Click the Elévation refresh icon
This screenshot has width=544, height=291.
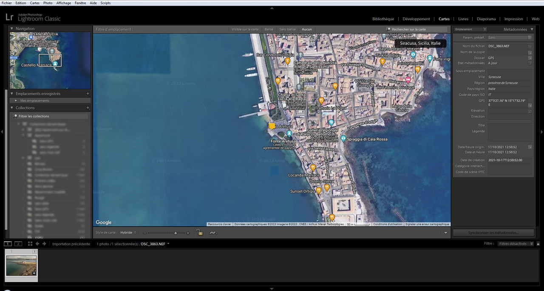tap(530, 111)
